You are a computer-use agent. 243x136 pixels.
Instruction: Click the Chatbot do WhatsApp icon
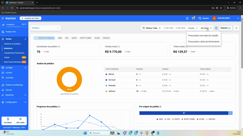[3, 85]
